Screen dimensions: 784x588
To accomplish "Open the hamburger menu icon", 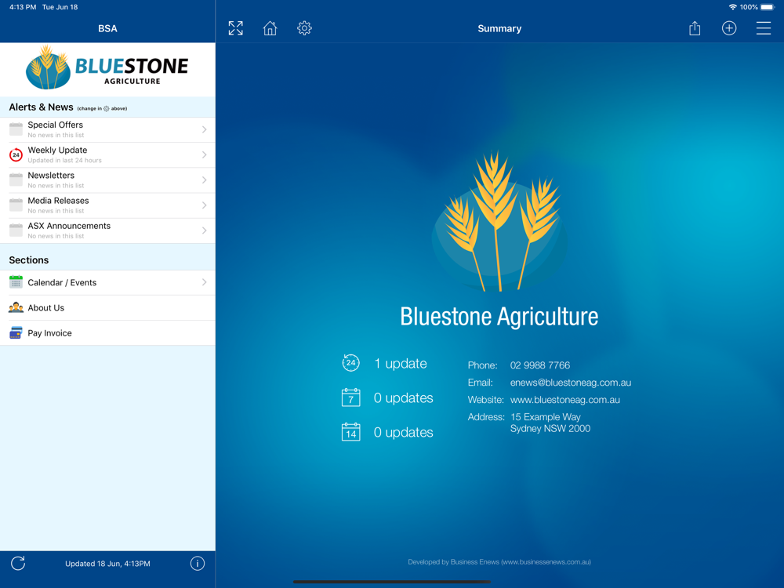I will pyautogui.click(x=764, y=28).
